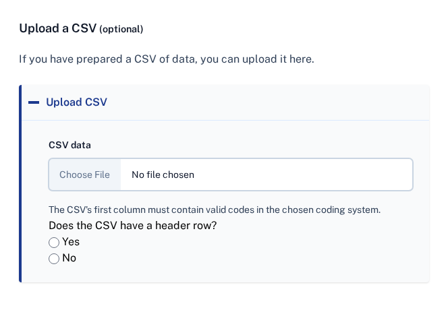Click the header row question text

[132, 226]
